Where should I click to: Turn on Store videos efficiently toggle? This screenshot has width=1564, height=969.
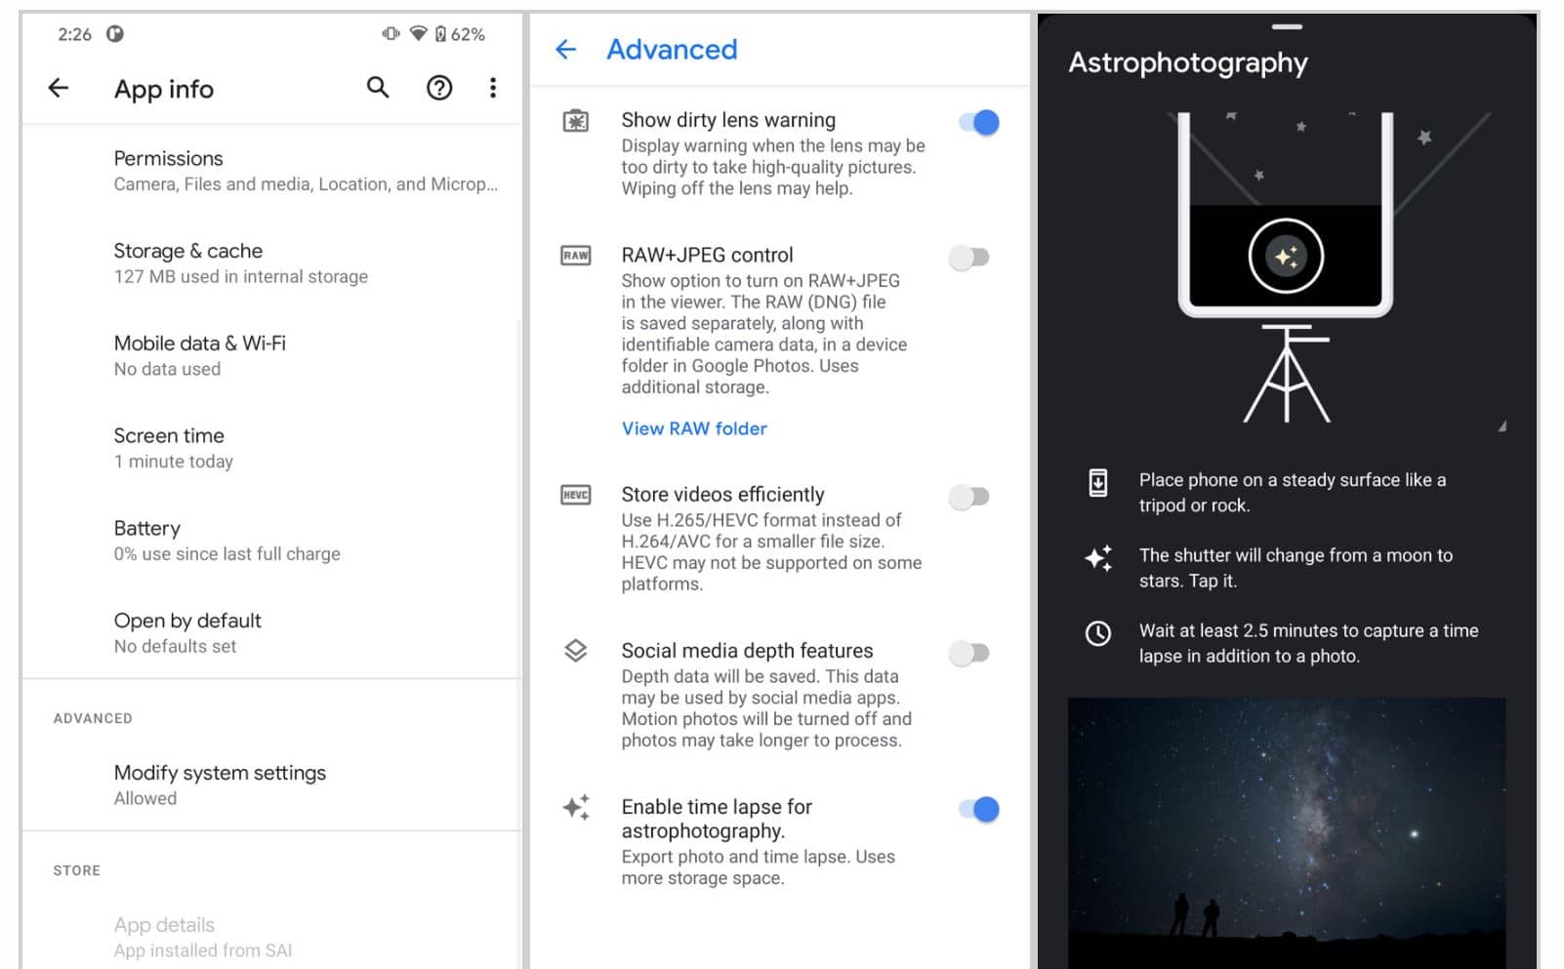[969, 498]
